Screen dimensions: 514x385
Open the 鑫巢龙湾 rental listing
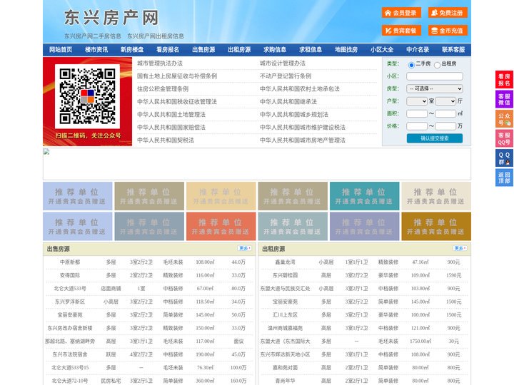[285, 262]
